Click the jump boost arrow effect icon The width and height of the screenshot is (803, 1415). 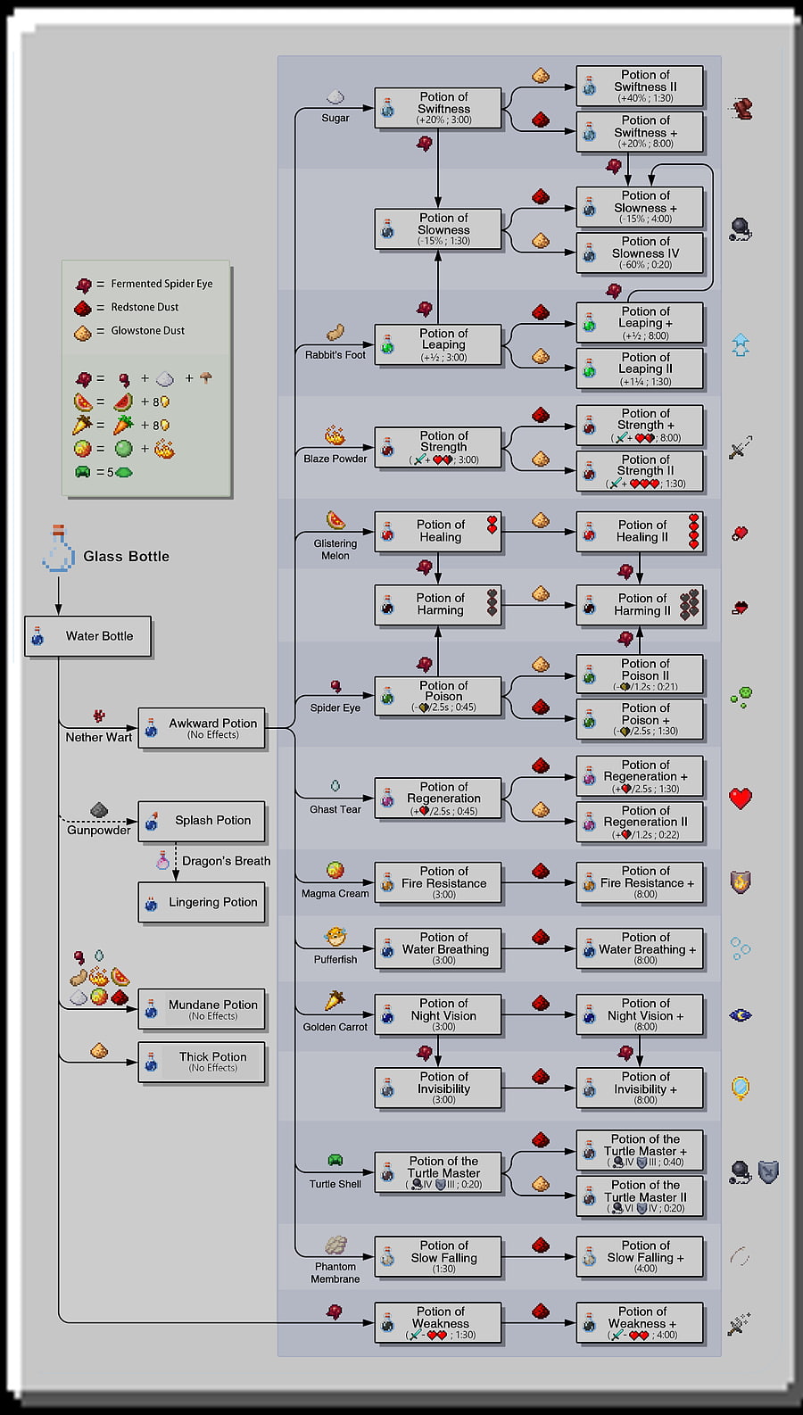click(741, 345)
